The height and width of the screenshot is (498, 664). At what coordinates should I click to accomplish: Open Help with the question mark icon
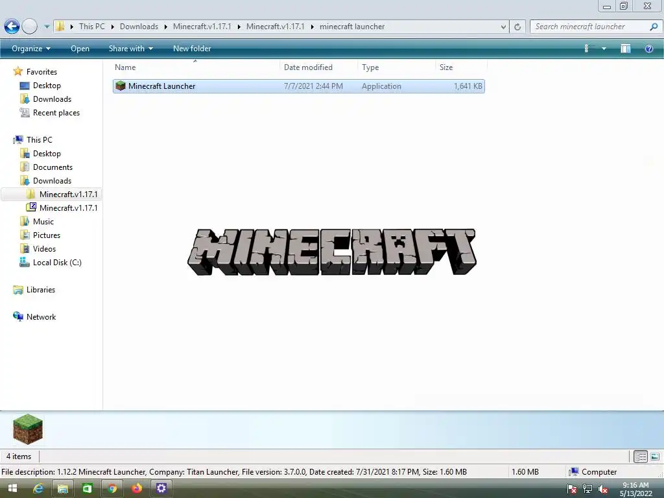coord(648,49)
